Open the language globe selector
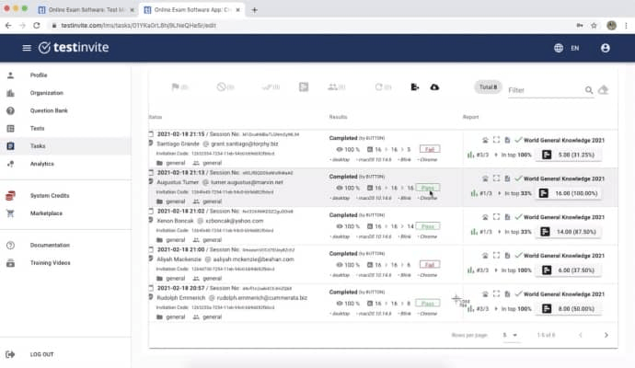The width and height of the screenshot is (635, 368). (559, 48)
